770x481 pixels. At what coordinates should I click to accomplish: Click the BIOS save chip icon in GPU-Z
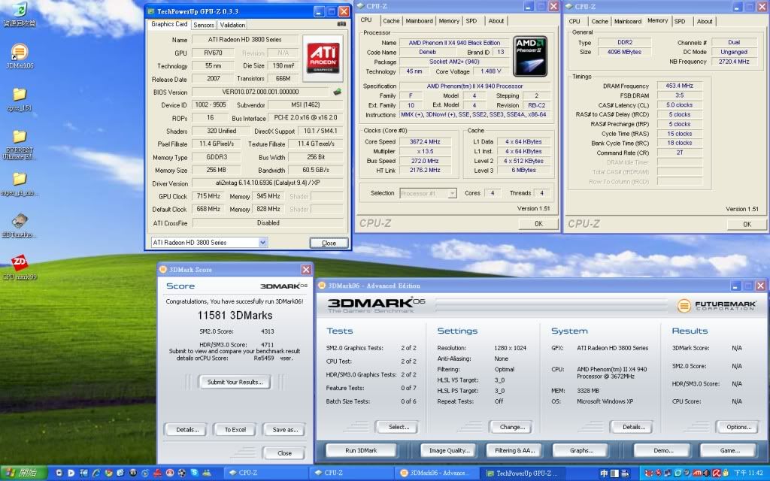[337, 92]
